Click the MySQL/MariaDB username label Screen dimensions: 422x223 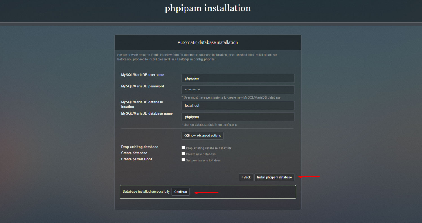143,75
